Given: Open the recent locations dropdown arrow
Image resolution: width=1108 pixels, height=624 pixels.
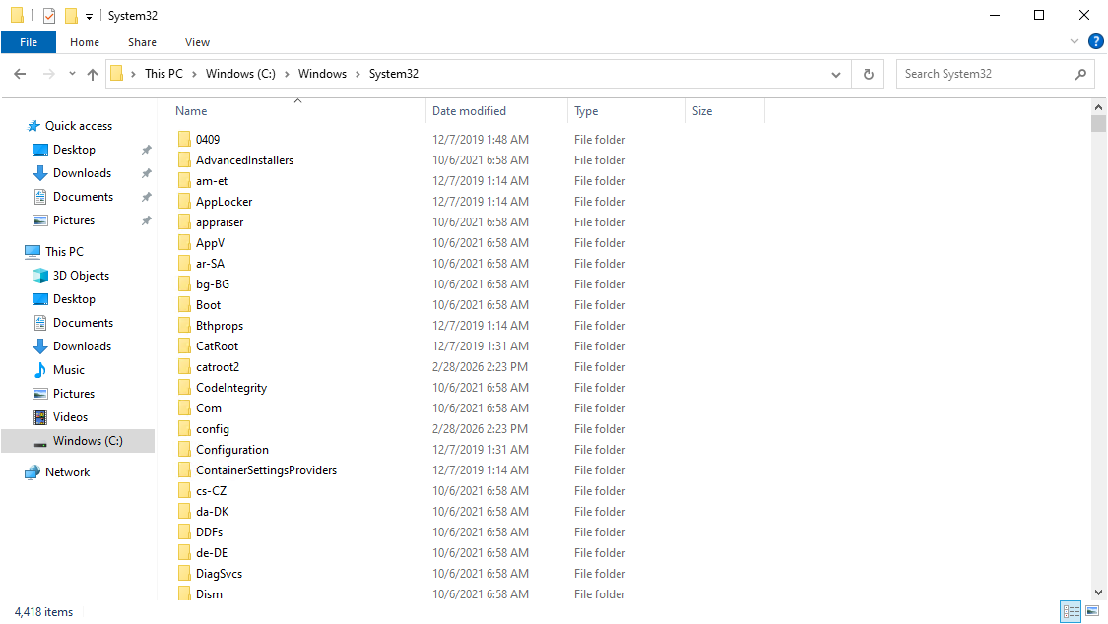Looking at the screenshot, I should (x=72, y=74).
